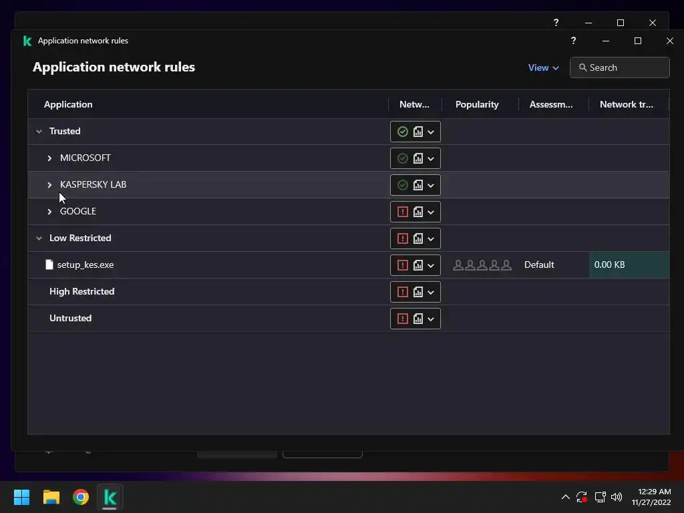Click the allow status icon in KASPERSKY LAB row

[403, 185]
